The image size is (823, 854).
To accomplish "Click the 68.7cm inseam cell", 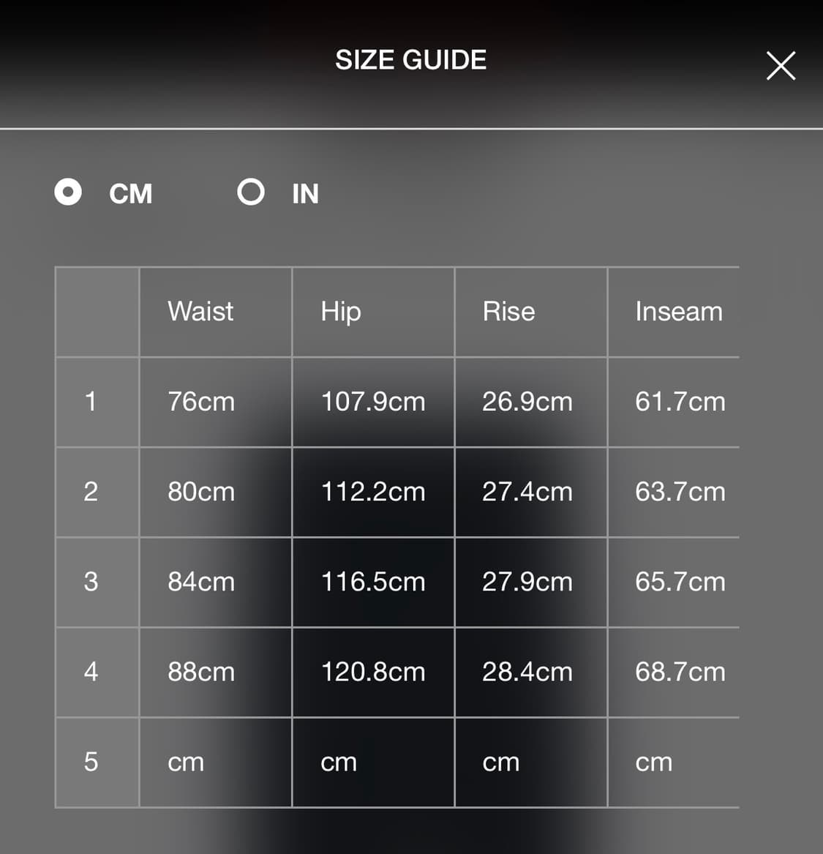I will coord(680,672).
